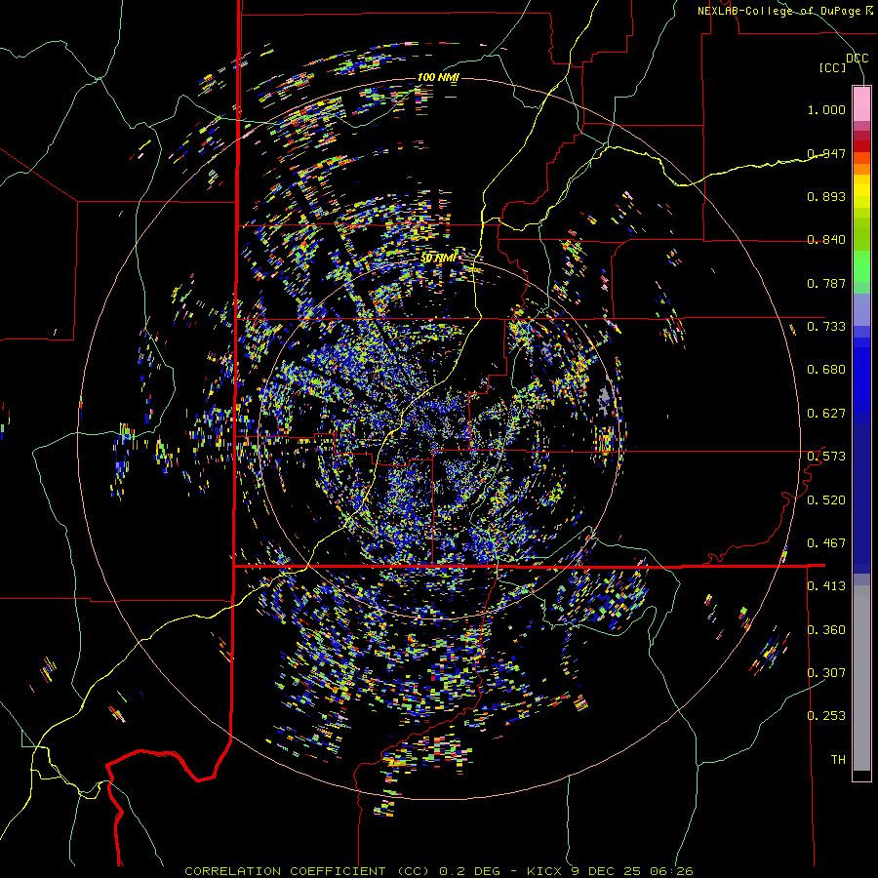Select the 0.413 legend value
The width and height of the screenshot is (878, 878).
point(826,586)
